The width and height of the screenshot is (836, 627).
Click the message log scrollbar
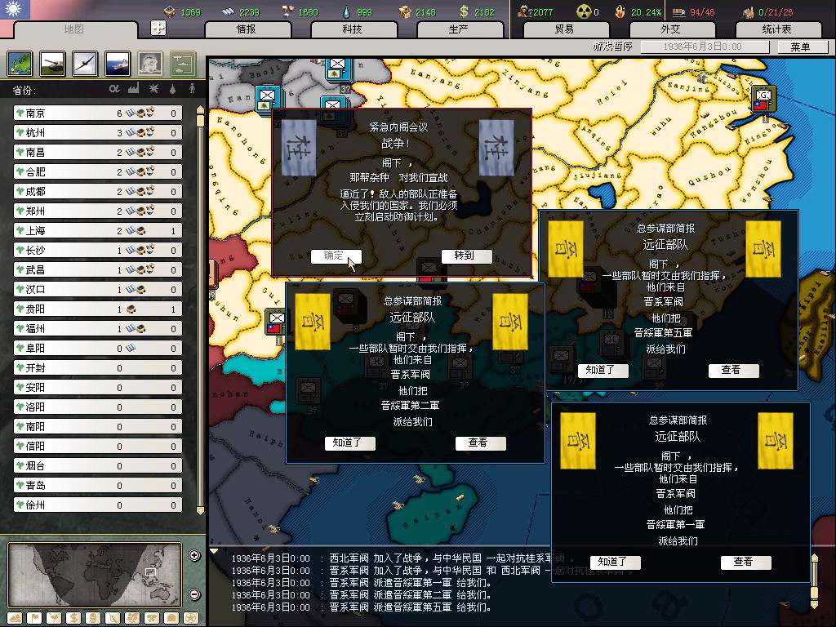pos(814,581)
